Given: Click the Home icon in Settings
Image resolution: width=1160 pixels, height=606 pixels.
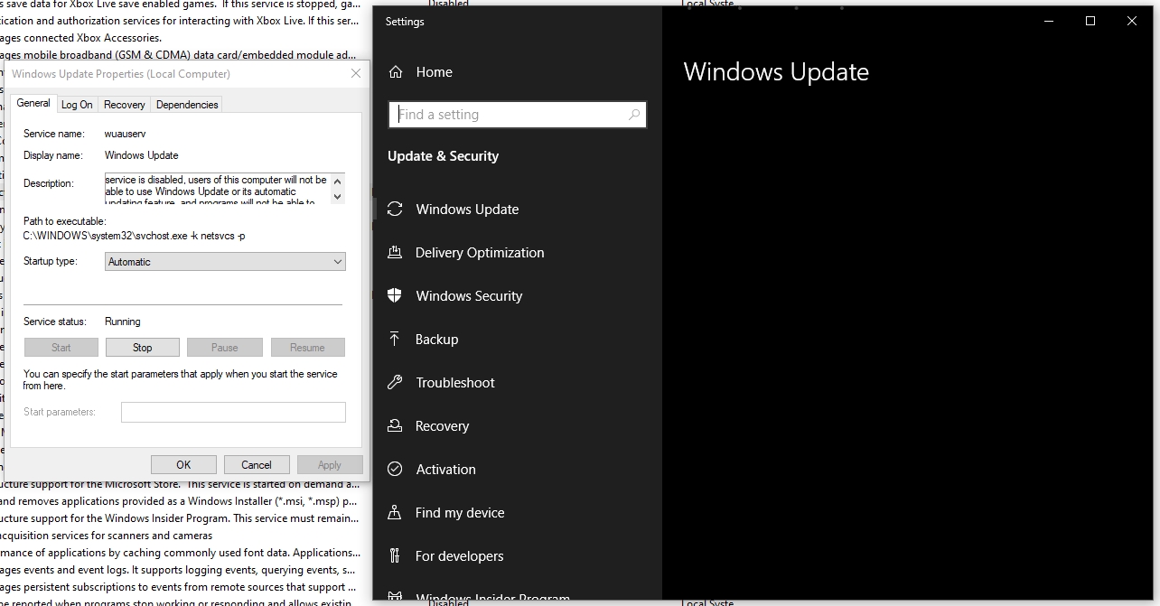Looking at the screenshot, I should [x=396, y=72].
